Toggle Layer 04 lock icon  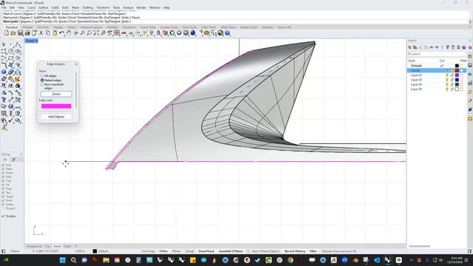(x=452, y=84)
